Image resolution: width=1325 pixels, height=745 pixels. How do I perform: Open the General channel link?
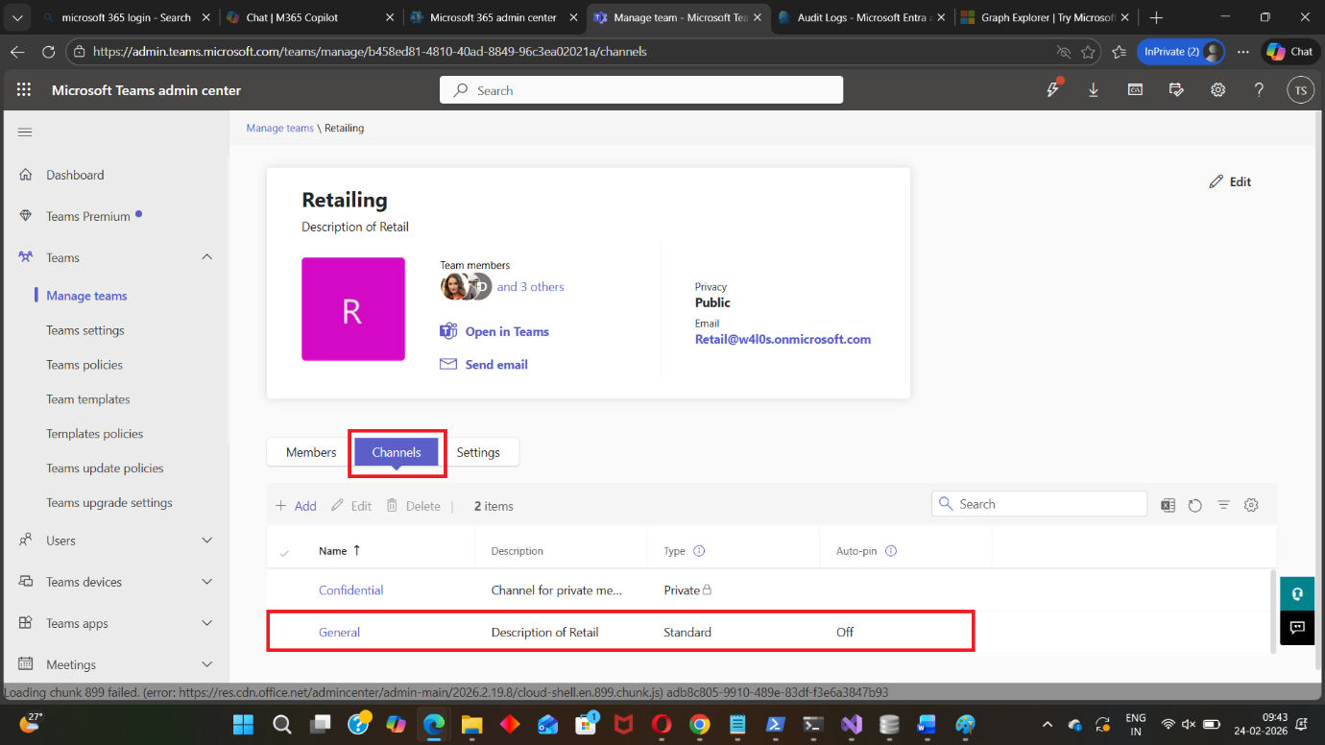click(339, 632)
